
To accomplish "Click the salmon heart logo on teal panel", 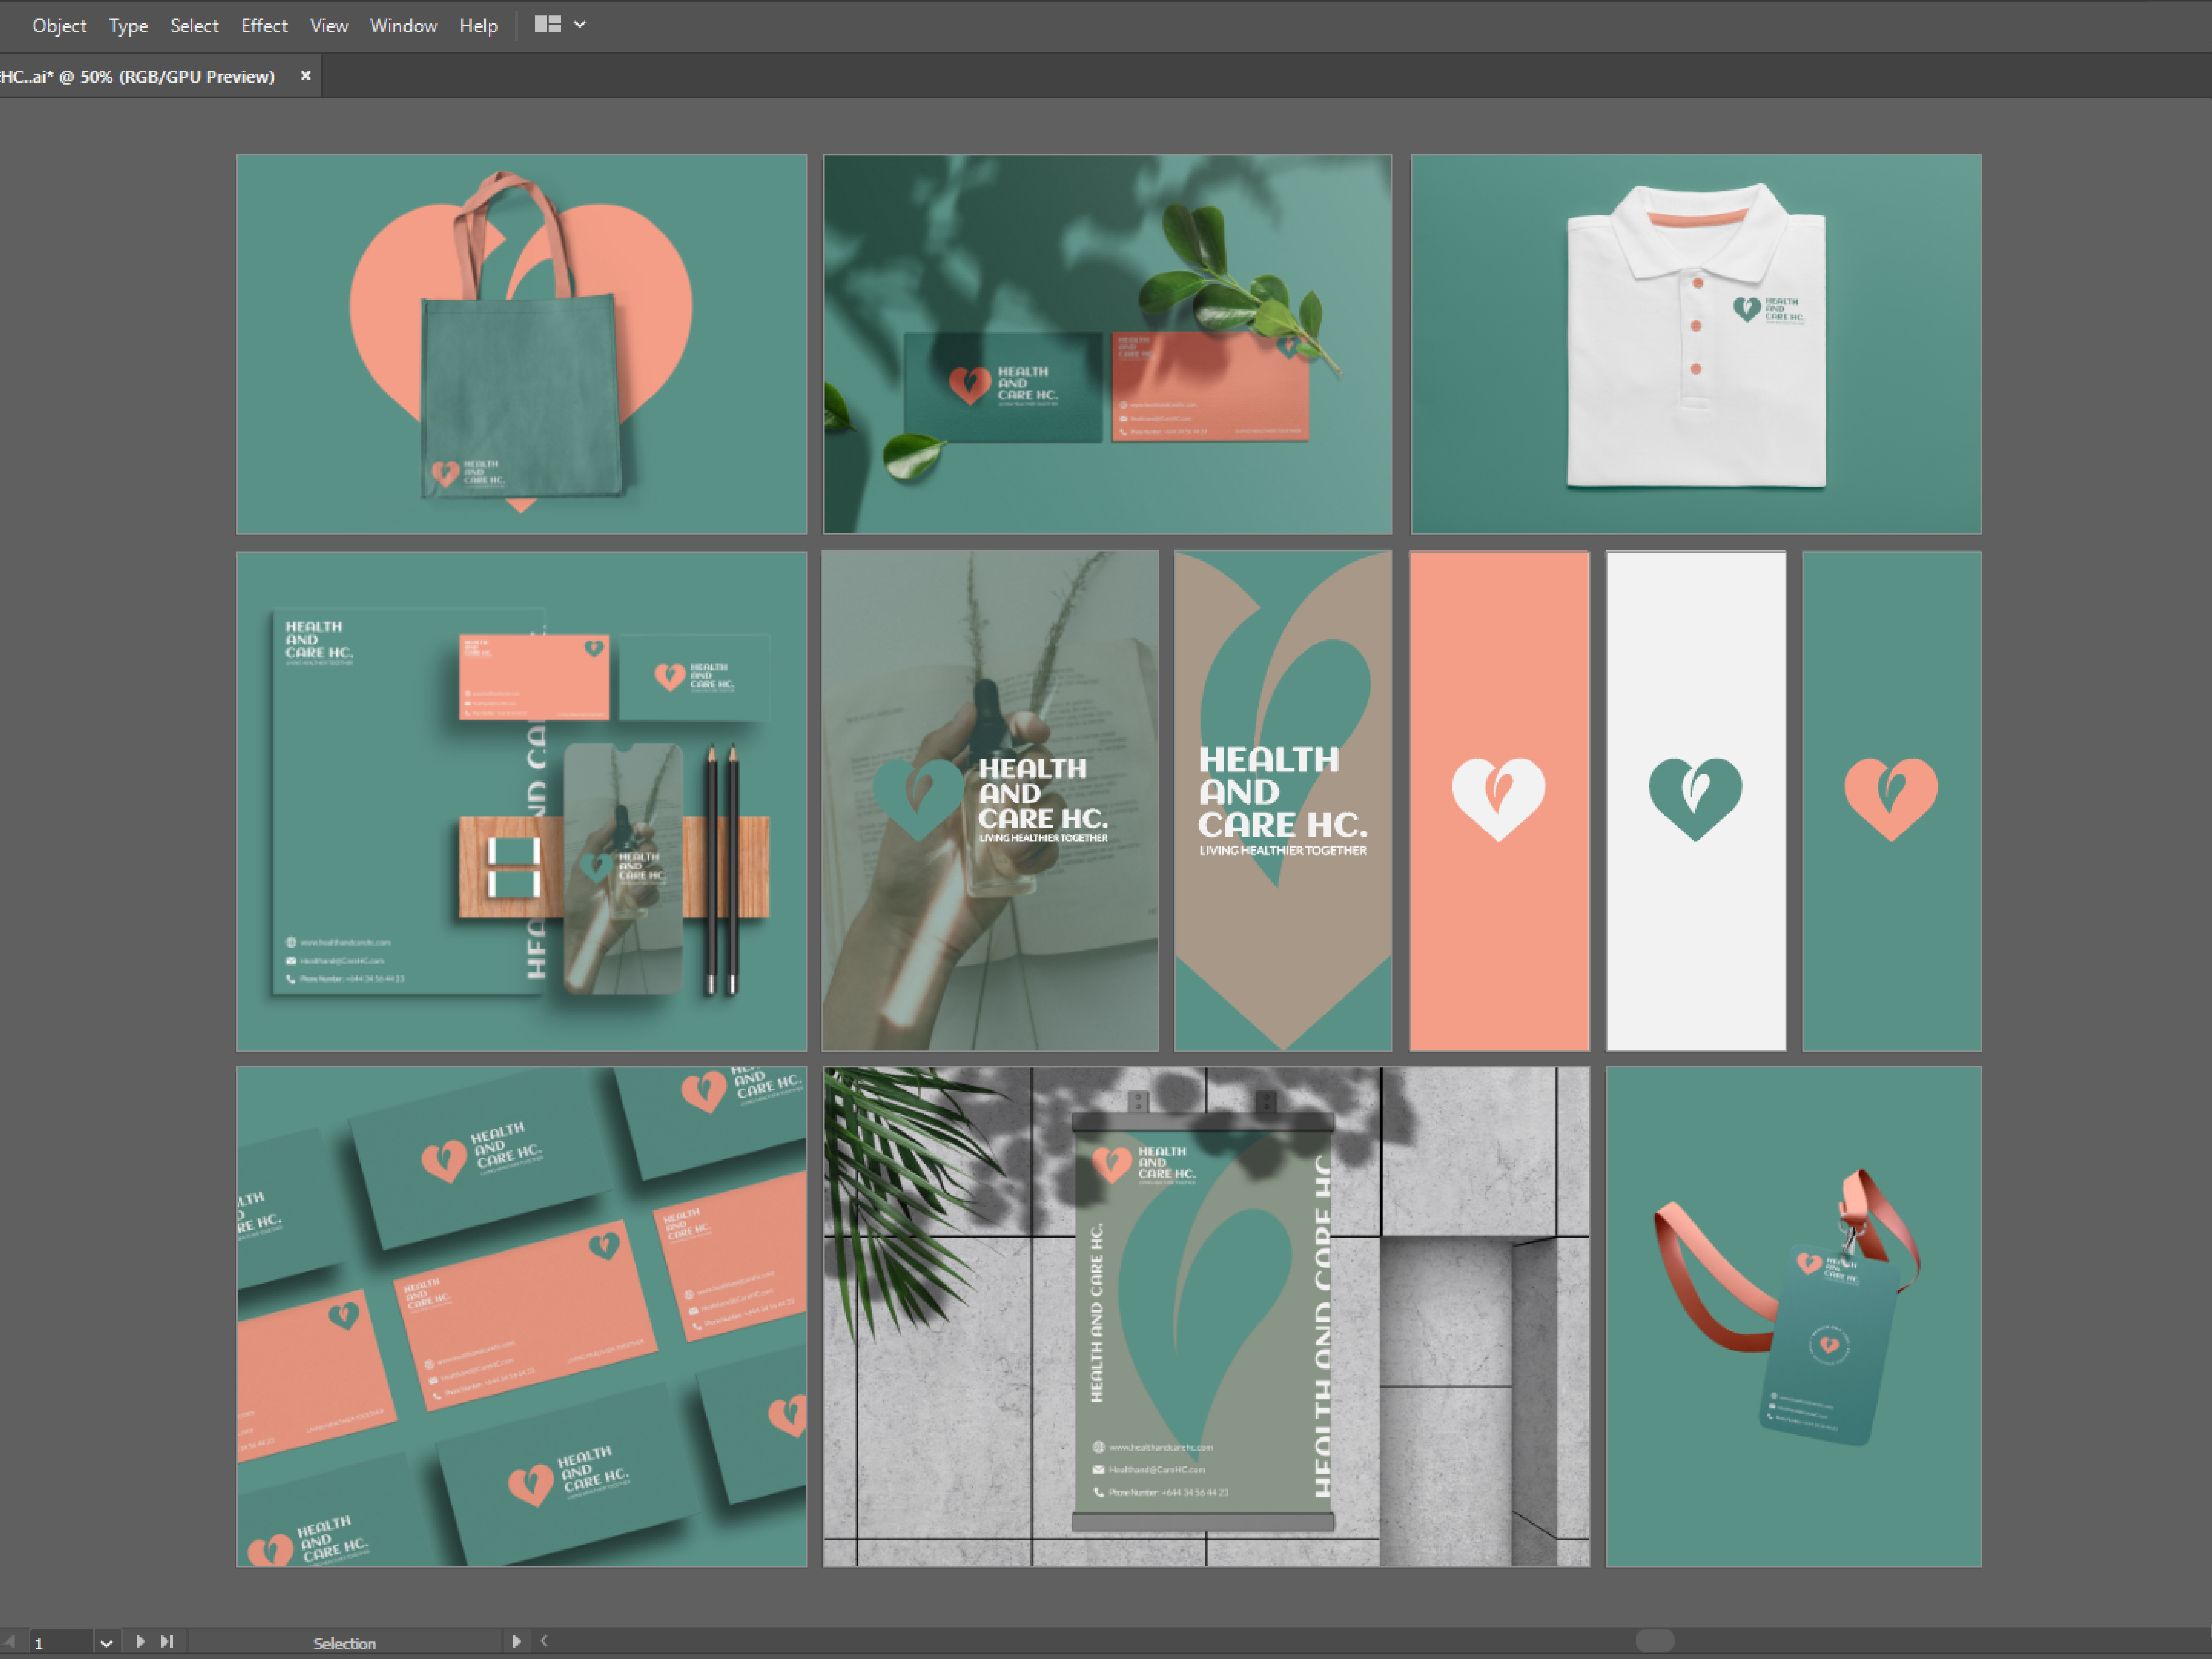I will [1891, 800].
